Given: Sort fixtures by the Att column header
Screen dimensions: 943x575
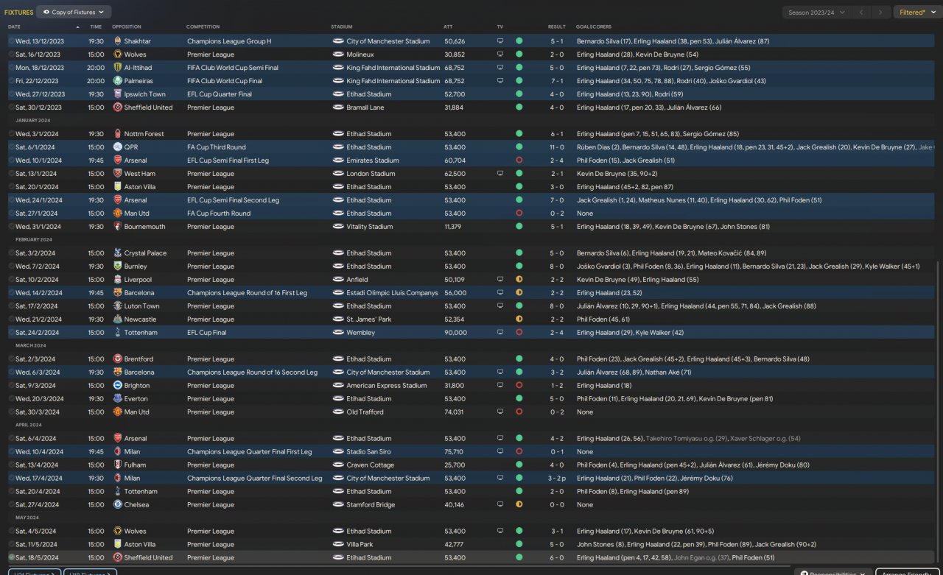Looking at the screenshot, I should coord(448,27).
